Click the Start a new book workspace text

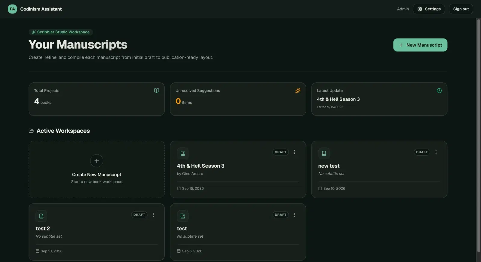click(x=97, y=182)
